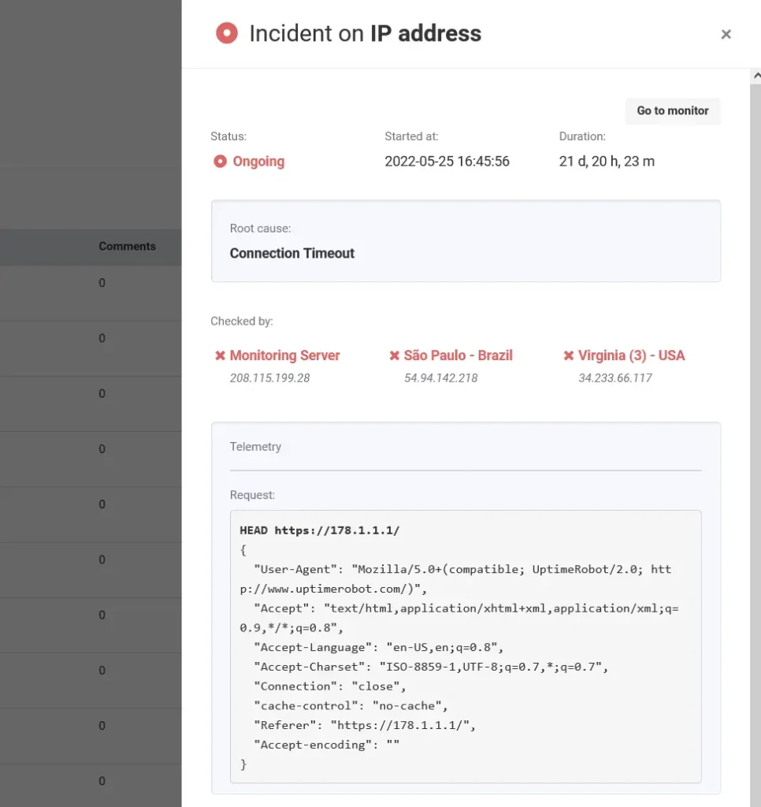Close the incident panel with the X

click(x=726, y=34)
